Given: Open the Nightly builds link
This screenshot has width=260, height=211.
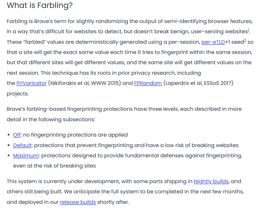Looking at the screenshot, I should [211, 181].
